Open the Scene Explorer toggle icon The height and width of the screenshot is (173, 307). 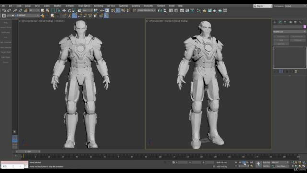[x=171, y=11]
